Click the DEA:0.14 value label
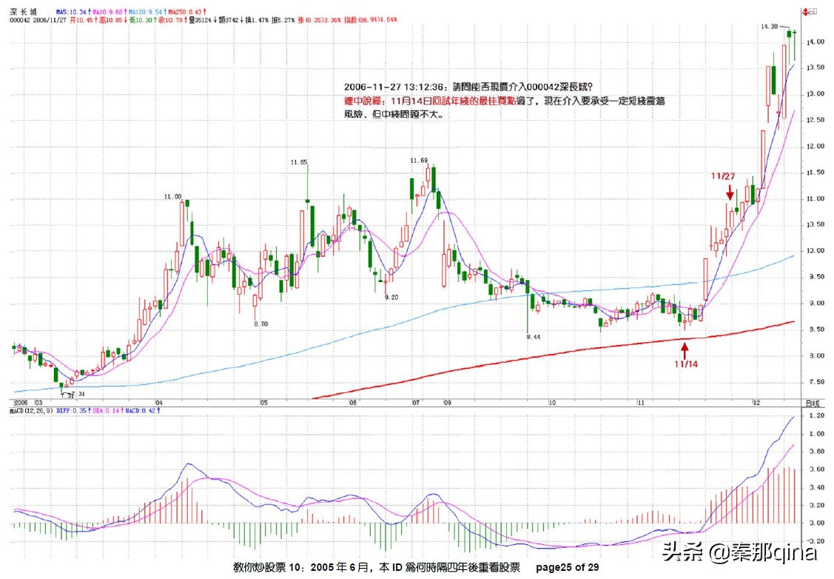The image size is (834, 579). [104, 411]
